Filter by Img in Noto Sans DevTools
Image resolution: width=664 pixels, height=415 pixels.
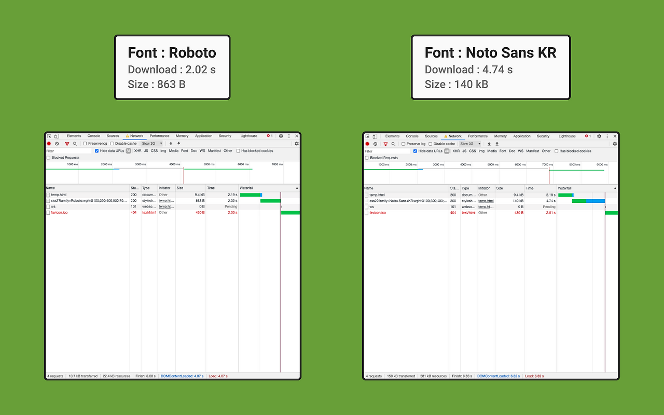(x=482, y=151)
